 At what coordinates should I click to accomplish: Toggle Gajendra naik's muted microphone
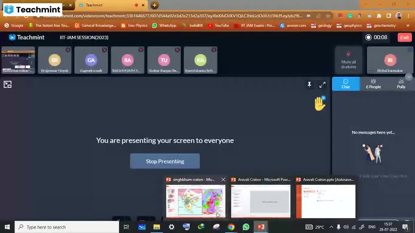(x=104, y=50)
